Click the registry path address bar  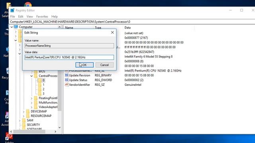[x=132, y=22]
